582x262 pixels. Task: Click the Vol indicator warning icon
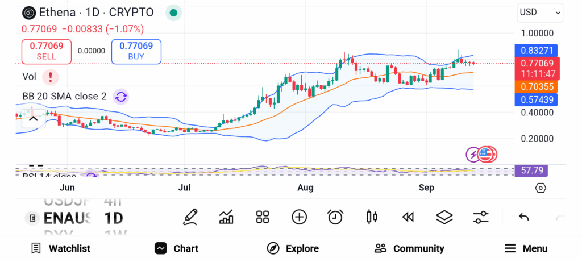[51, 76]
